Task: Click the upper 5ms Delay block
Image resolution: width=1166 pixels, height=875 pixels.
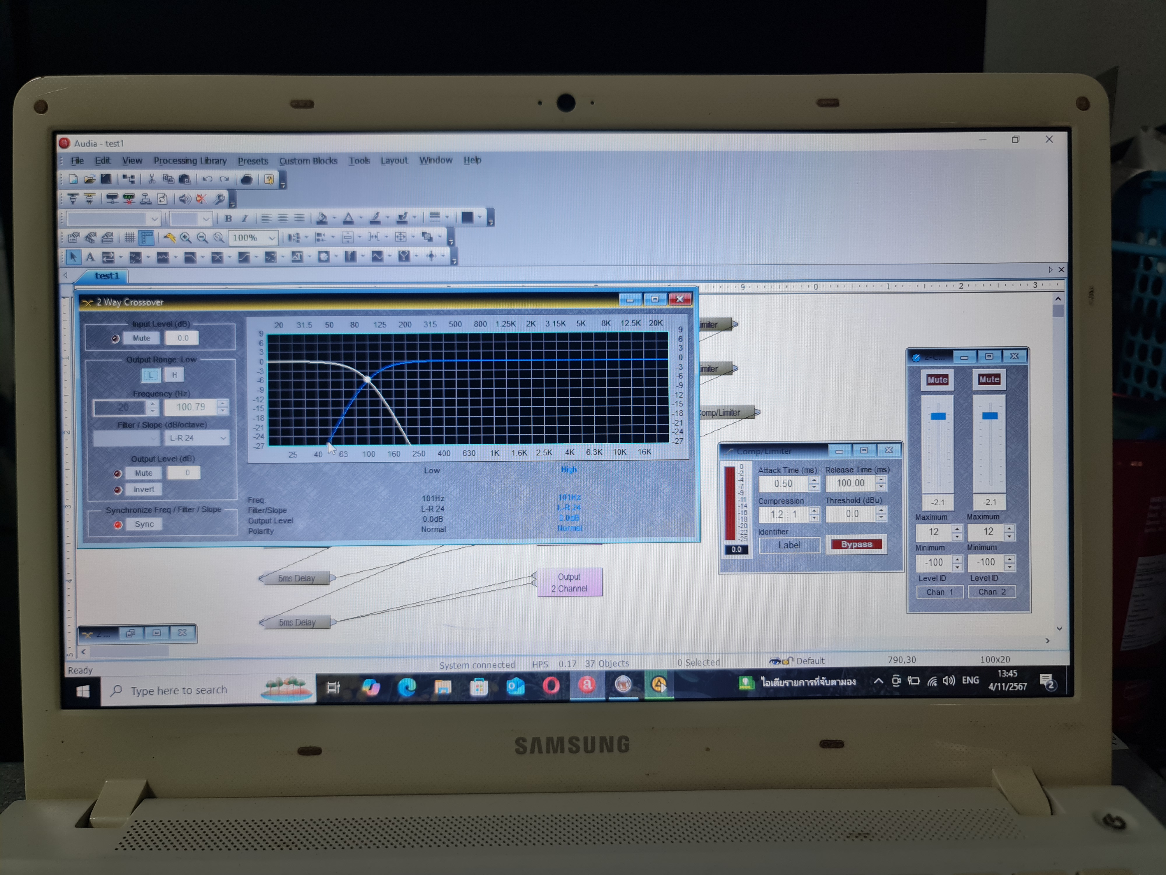Action: pos(297,578)
